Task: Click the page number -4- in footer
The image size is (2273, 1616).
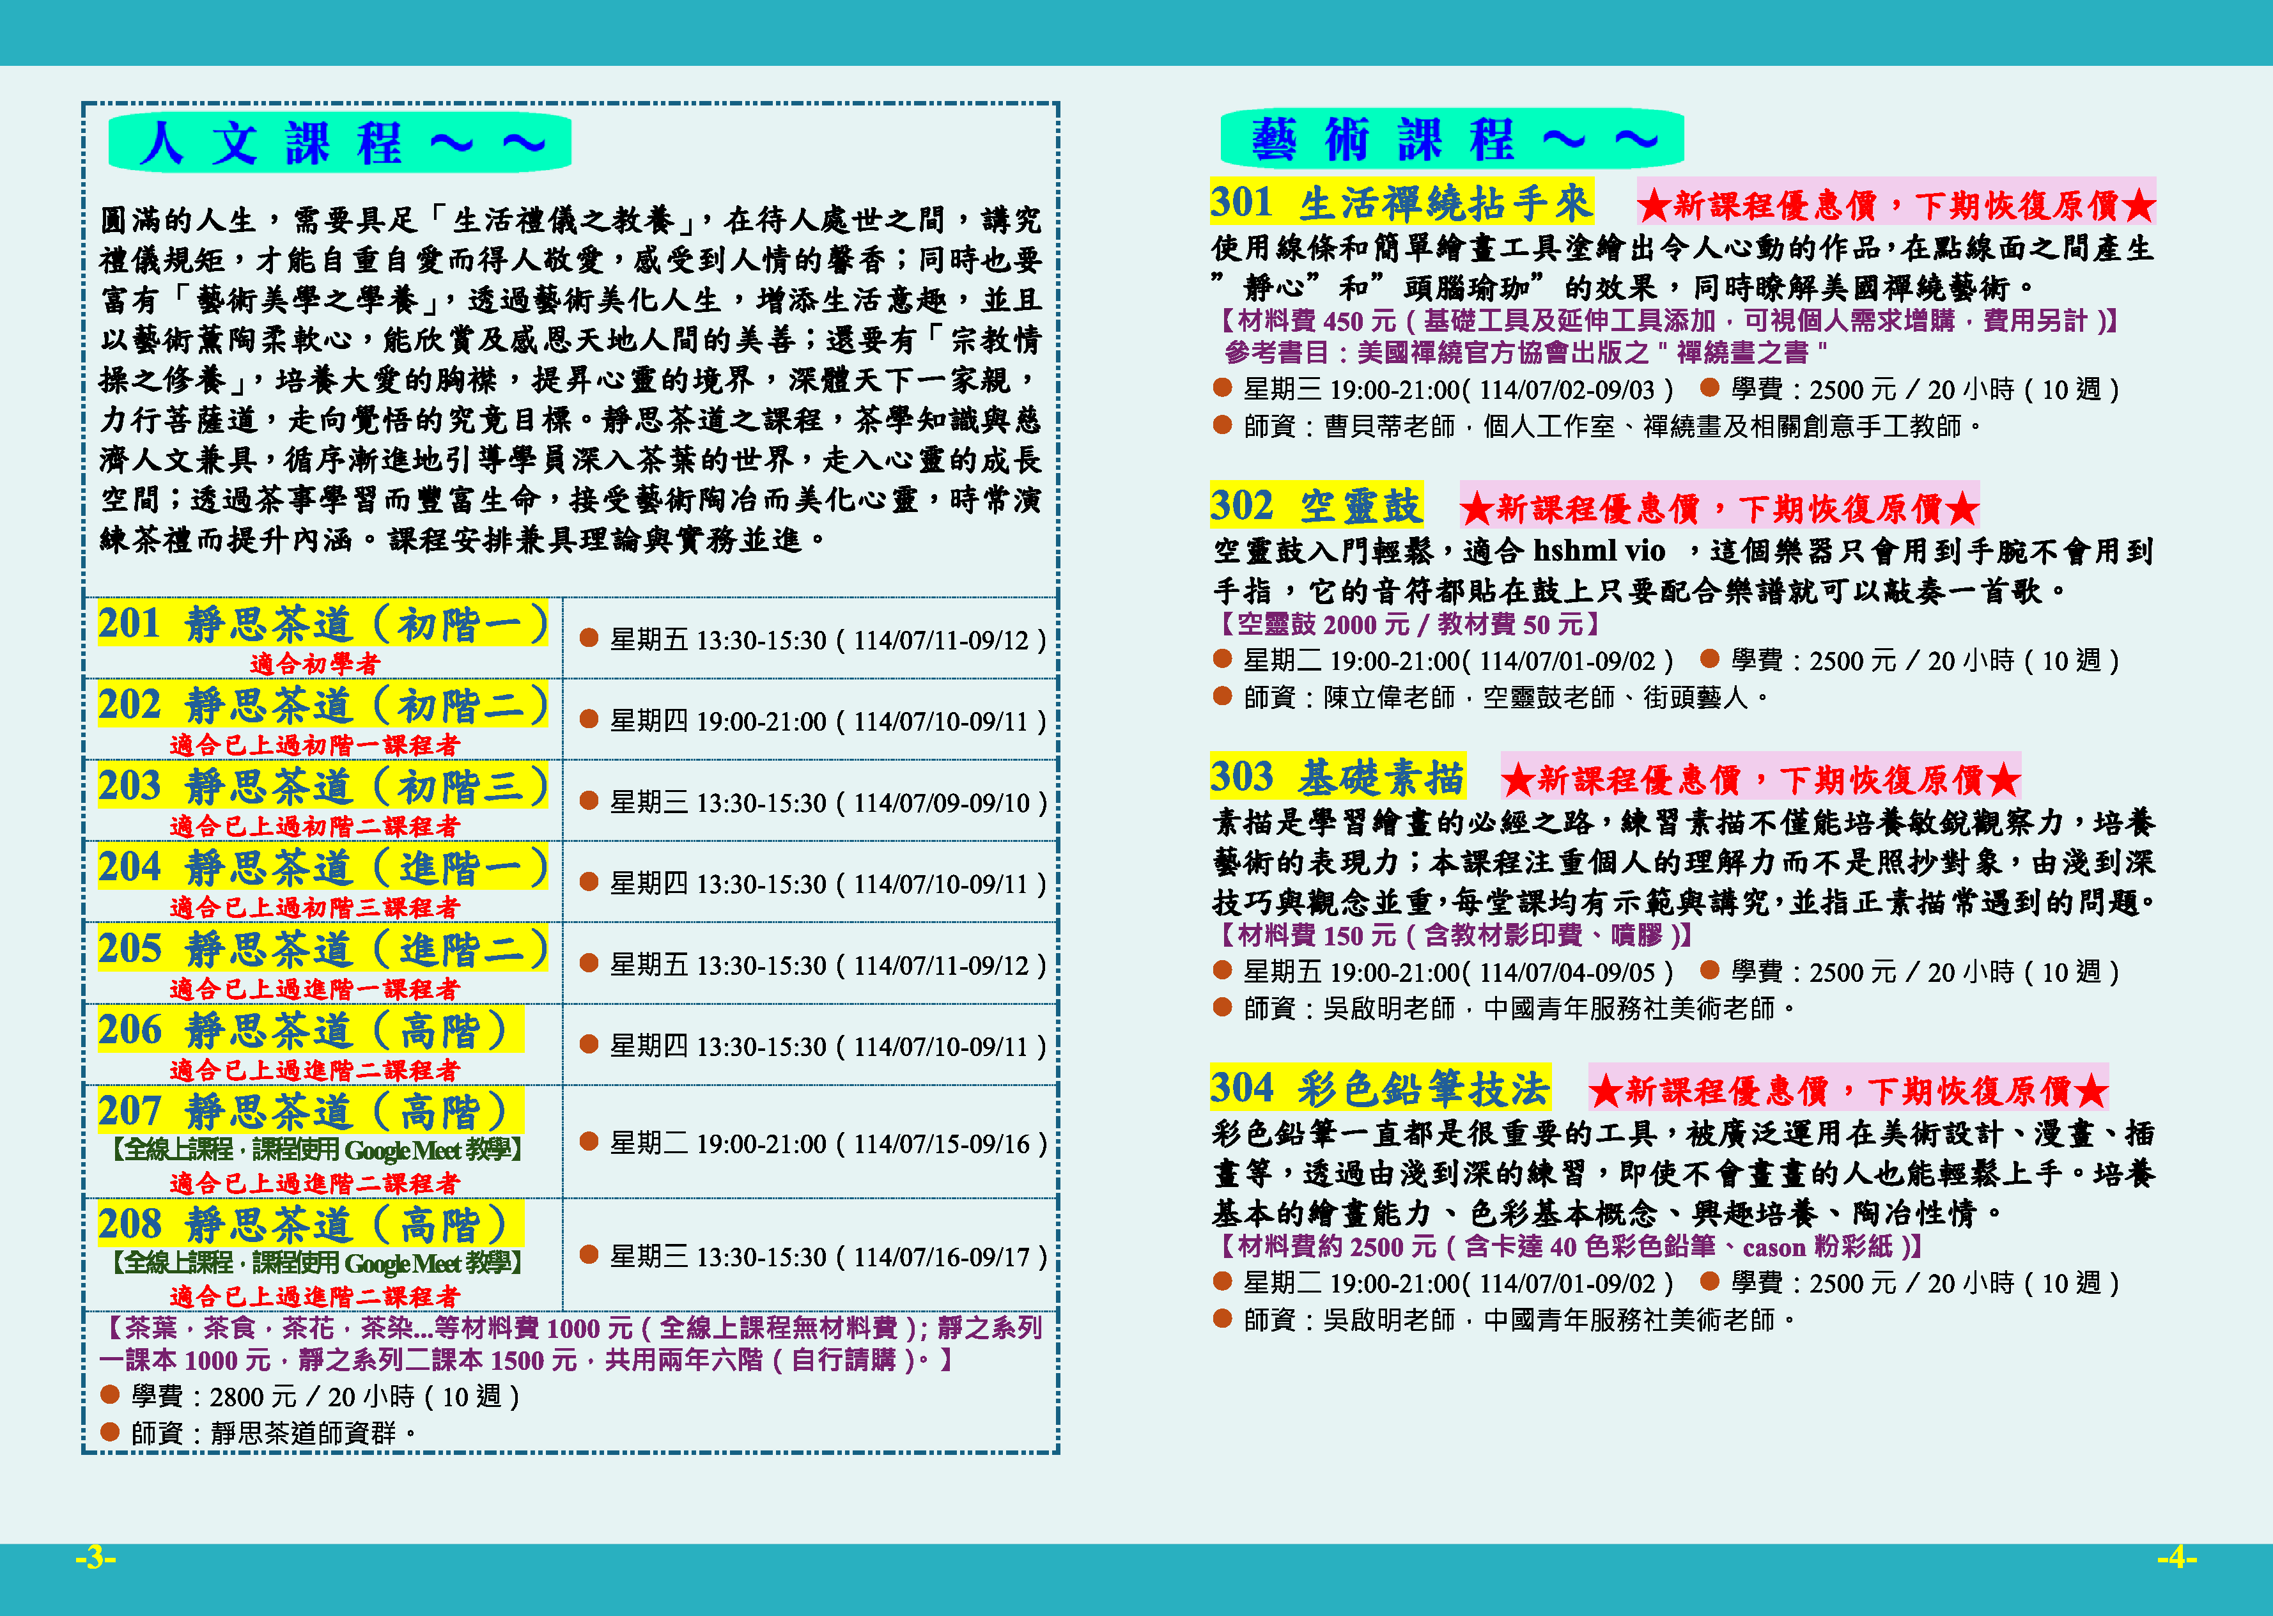Action: [2176, 1557]
